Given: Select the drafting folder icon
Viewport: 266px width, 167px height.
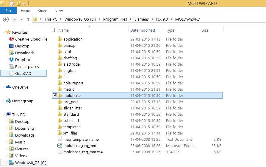Looking at the screenshot, I should point(60,58).
